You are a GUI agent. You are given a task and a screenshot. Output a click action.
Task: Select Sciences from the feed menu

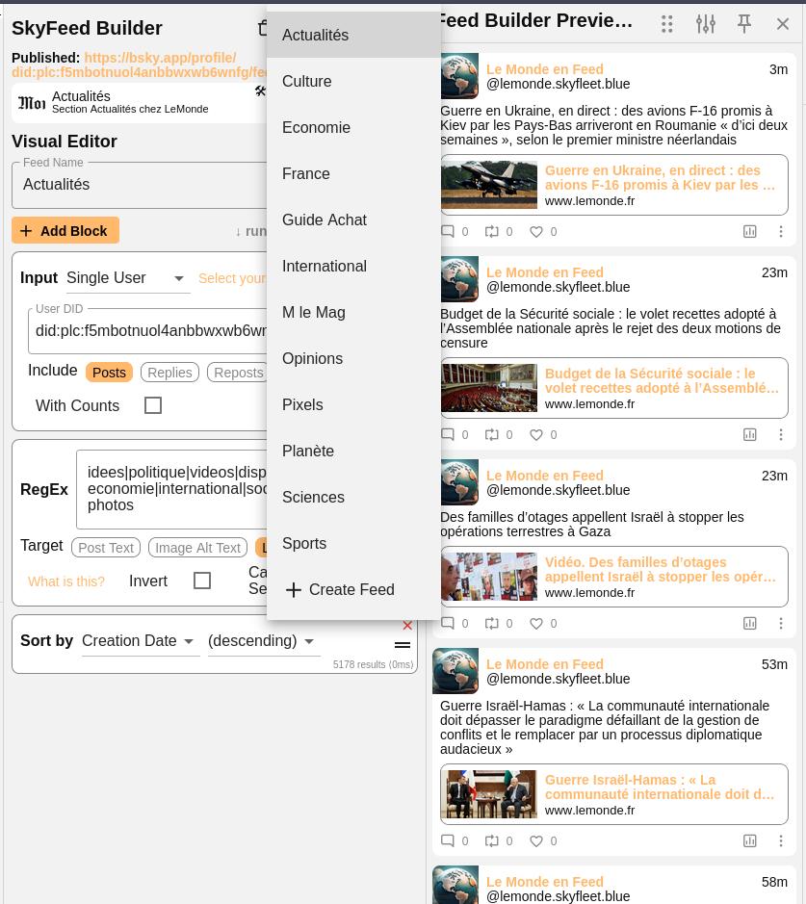pos(353,497)
